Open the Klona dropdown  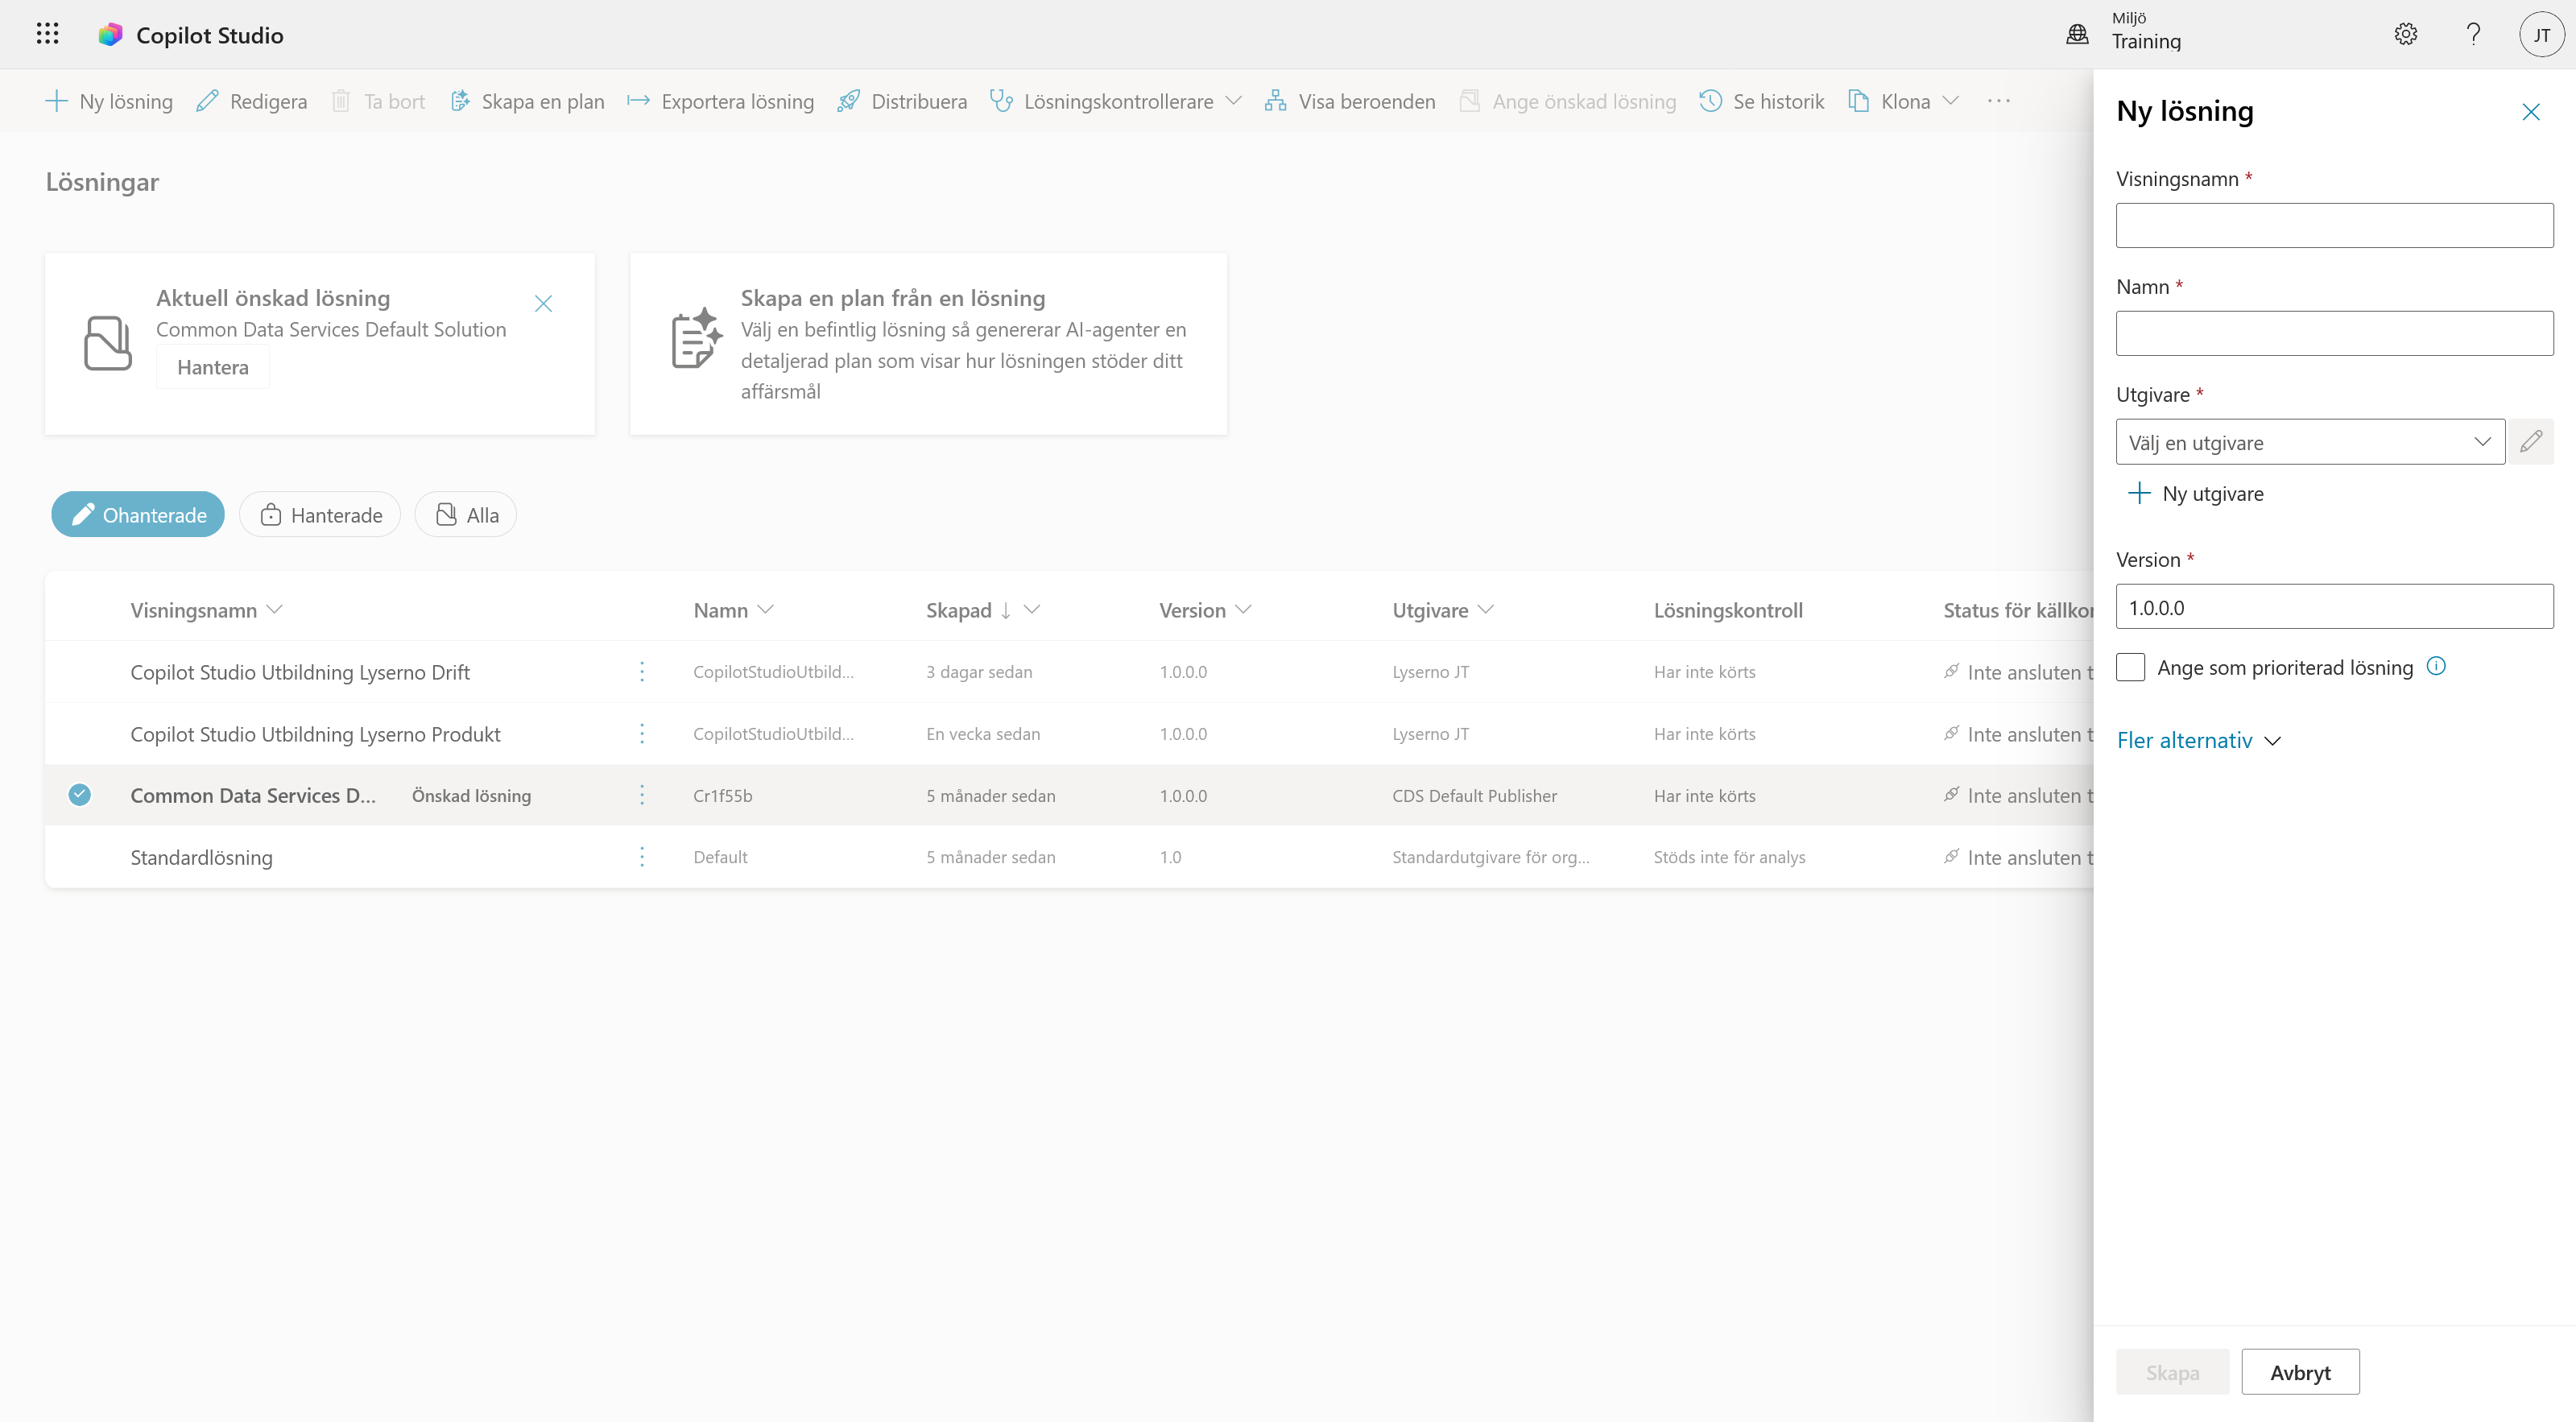(1903, 101)
